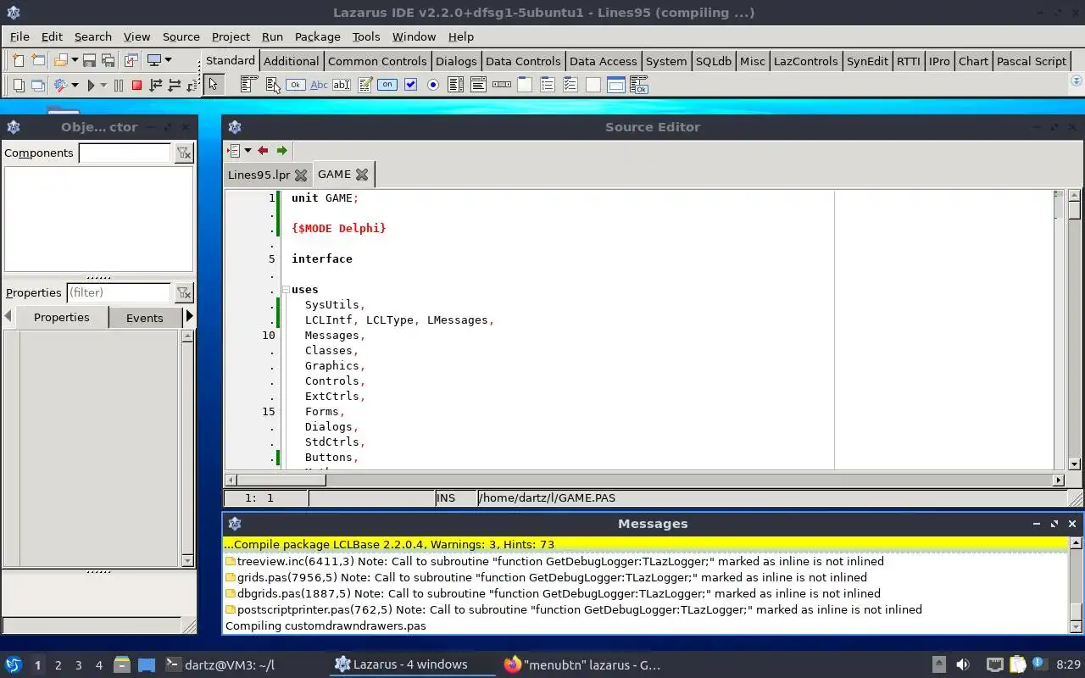1085x678 pixels.
Task: Pick the TLabel (Abc) component icon
Action: click(x=319, y=85)
